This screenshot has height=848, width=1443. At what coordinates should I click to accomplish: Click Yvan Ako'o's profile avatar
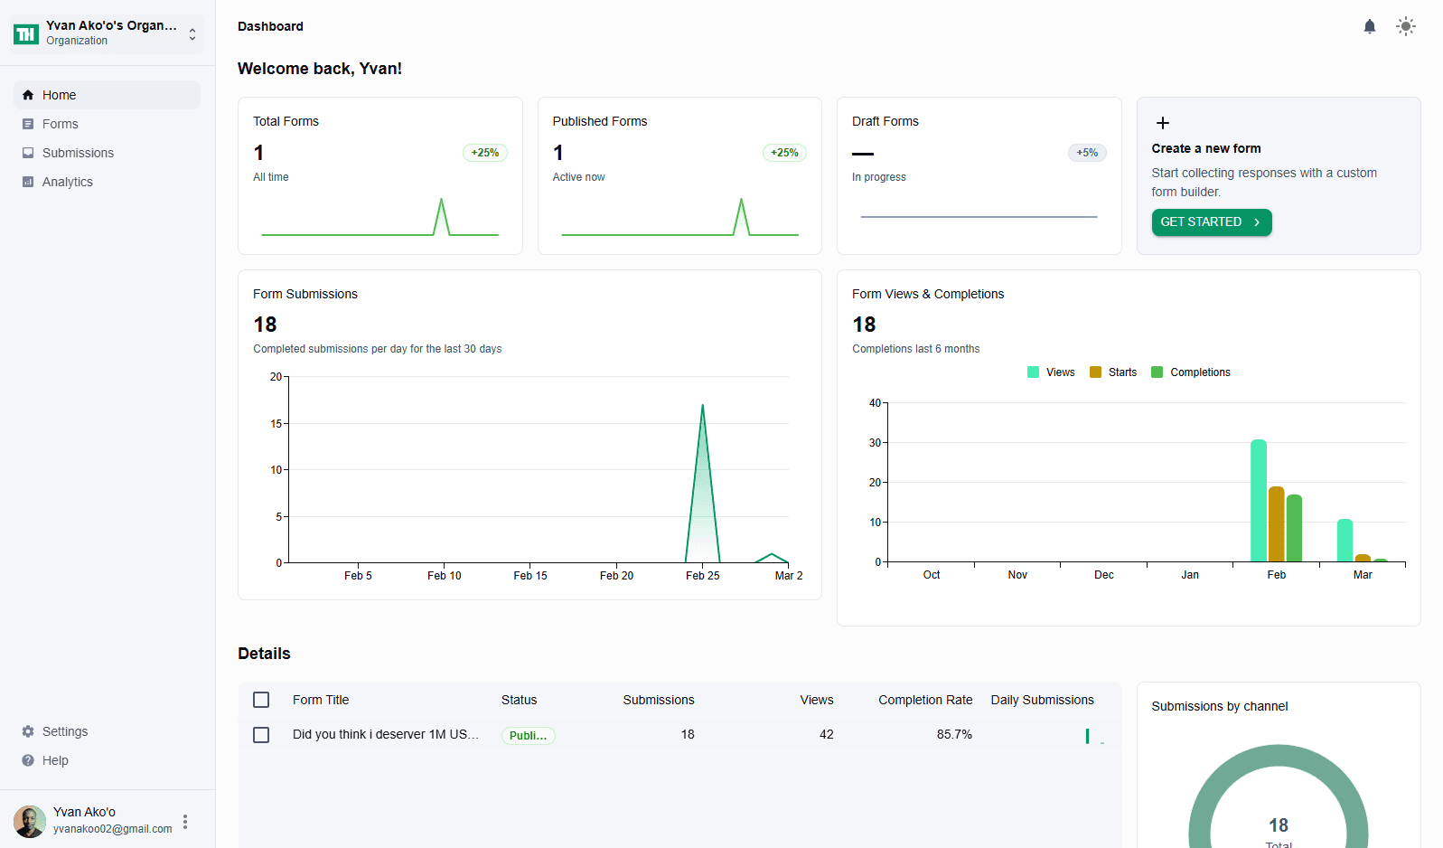click(30, 821)
